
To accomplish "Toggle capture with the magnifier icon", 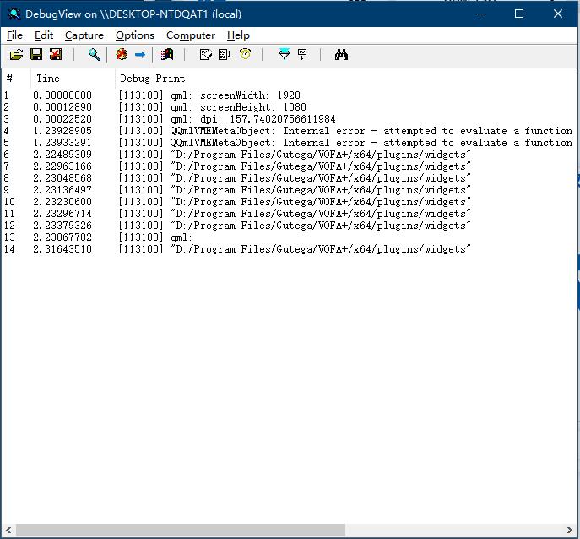I will click(x=95, y=55).
